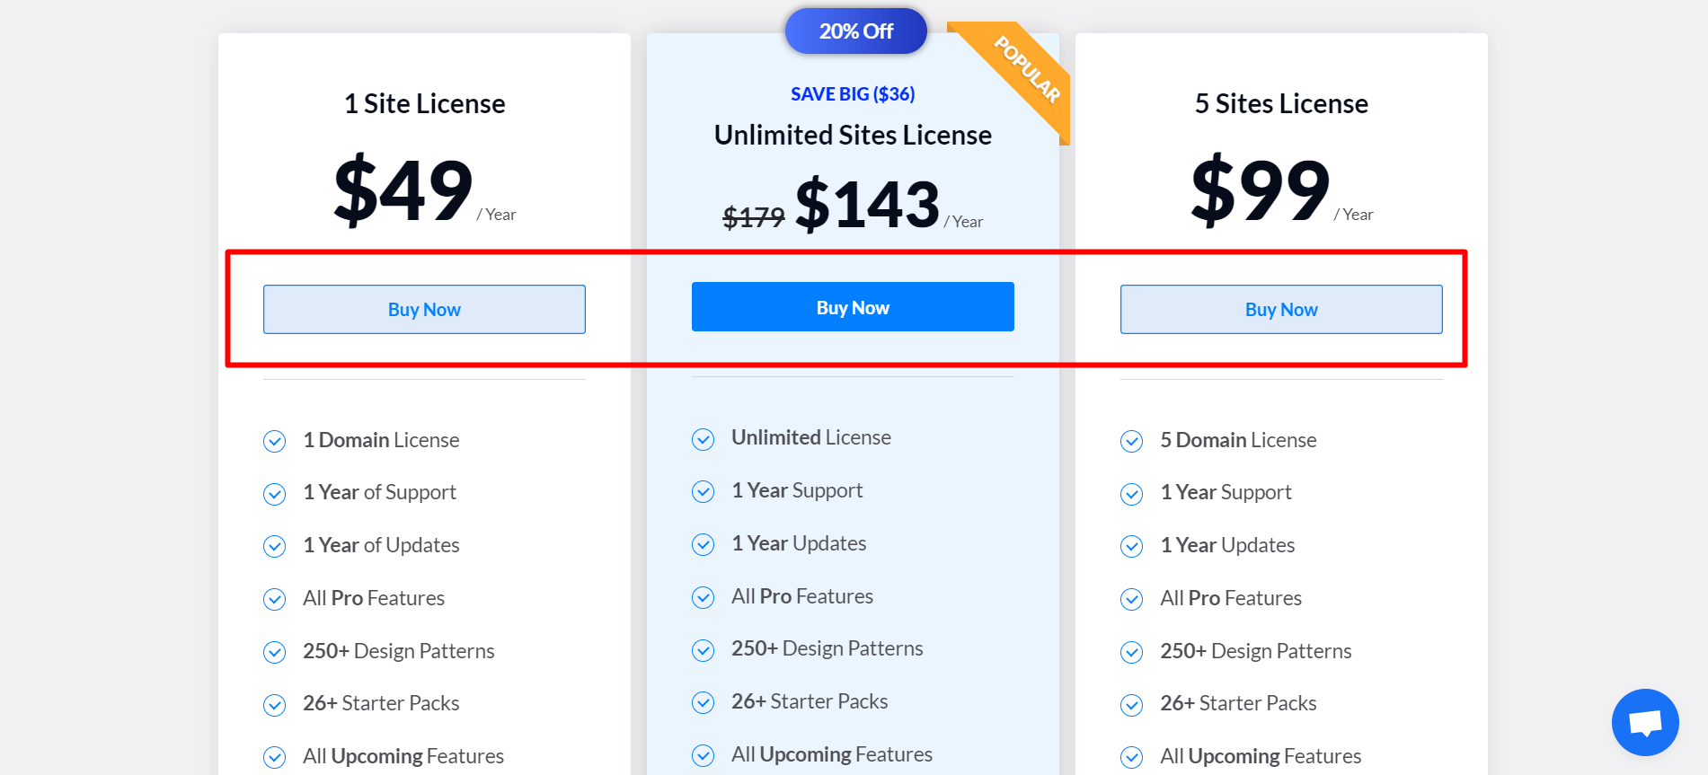Click the 20% Off badge
Screen dimensions: 1708x775
(855, 31)
